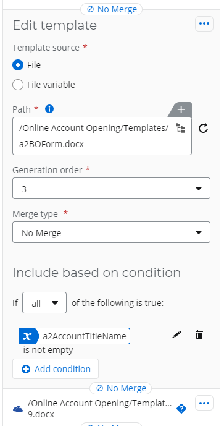Open the Merge type dropdown
The height and width of the screenshot is (426, 224).
[x=111, y=232]
